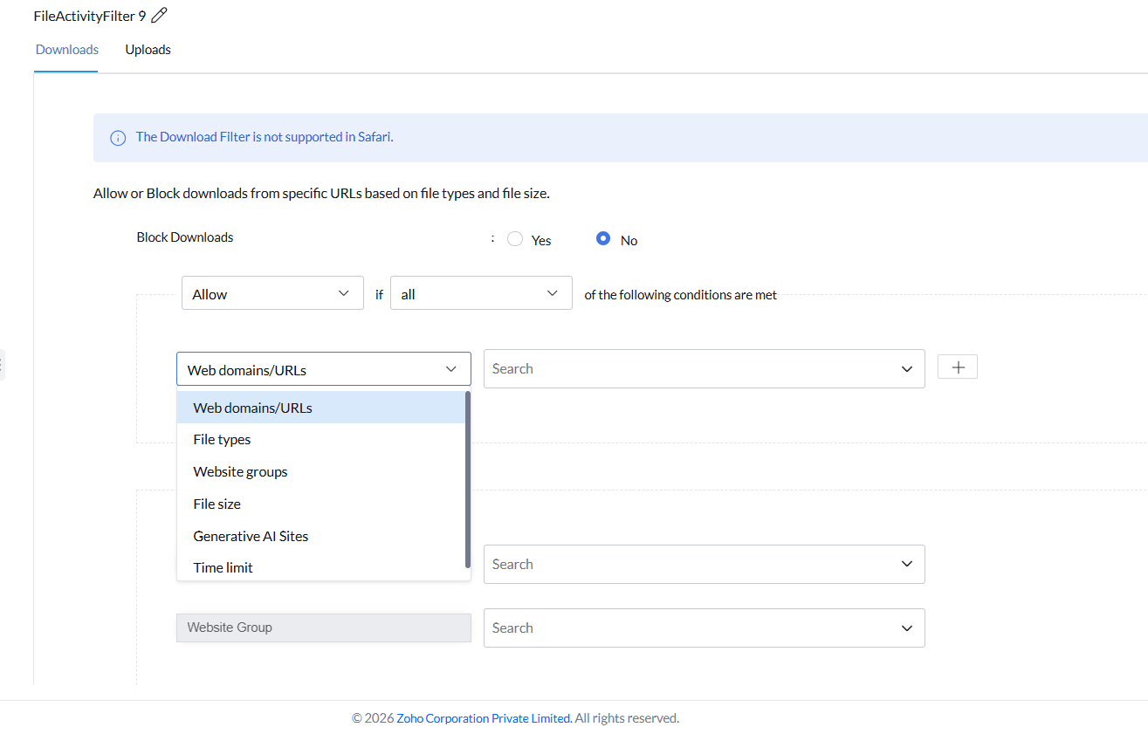Image resolution: width=1148 pixels, height=734 pixels.
Task: Choose Web domains/URLs from the list
Action: tap(321, 408)
